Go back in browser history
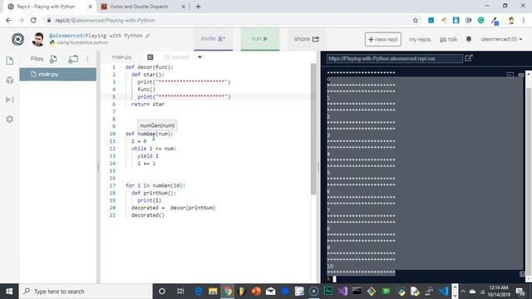 pyautogui.click(x=9, y=20)
